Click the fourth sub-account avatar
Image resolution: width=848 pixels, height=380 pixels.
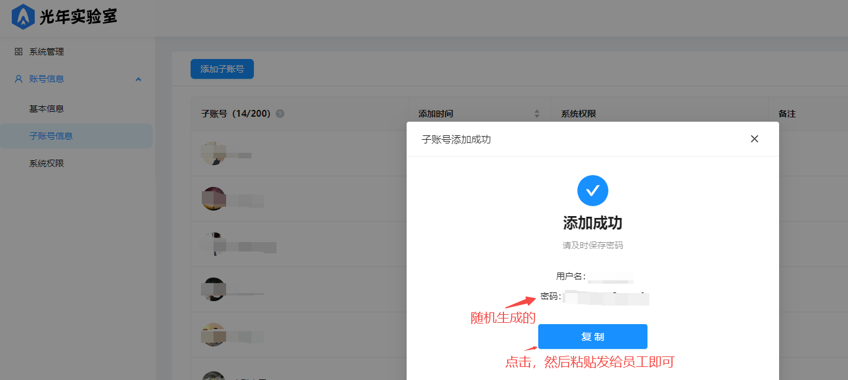pyautogui.click(x=213, y=289)
